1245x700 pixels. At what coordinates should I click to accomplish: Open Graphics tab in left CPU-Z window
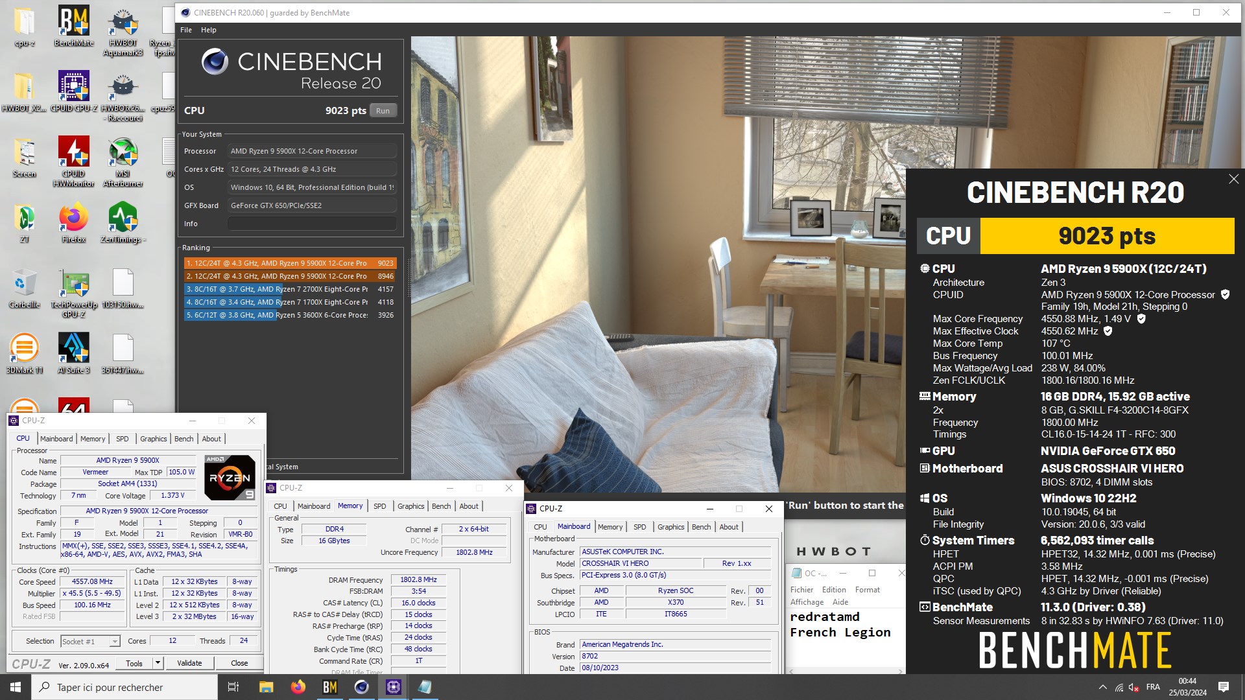pyautogui.click(x=153, y=439)
